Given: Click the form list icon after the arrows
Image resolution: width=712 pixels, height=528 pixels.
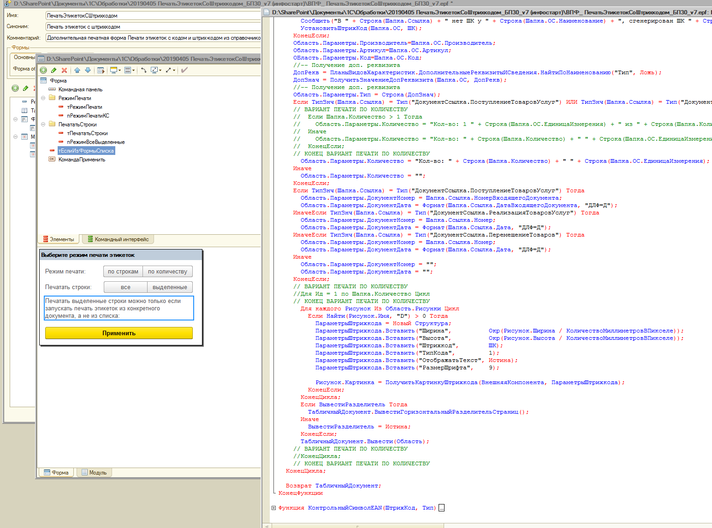Looking at the screenshot, I should pyautogui.click(x=101, y=70).
